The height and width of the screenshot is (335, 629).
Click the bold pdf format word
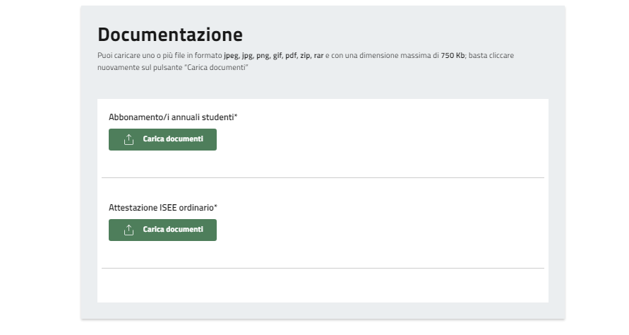pos(291,55)
